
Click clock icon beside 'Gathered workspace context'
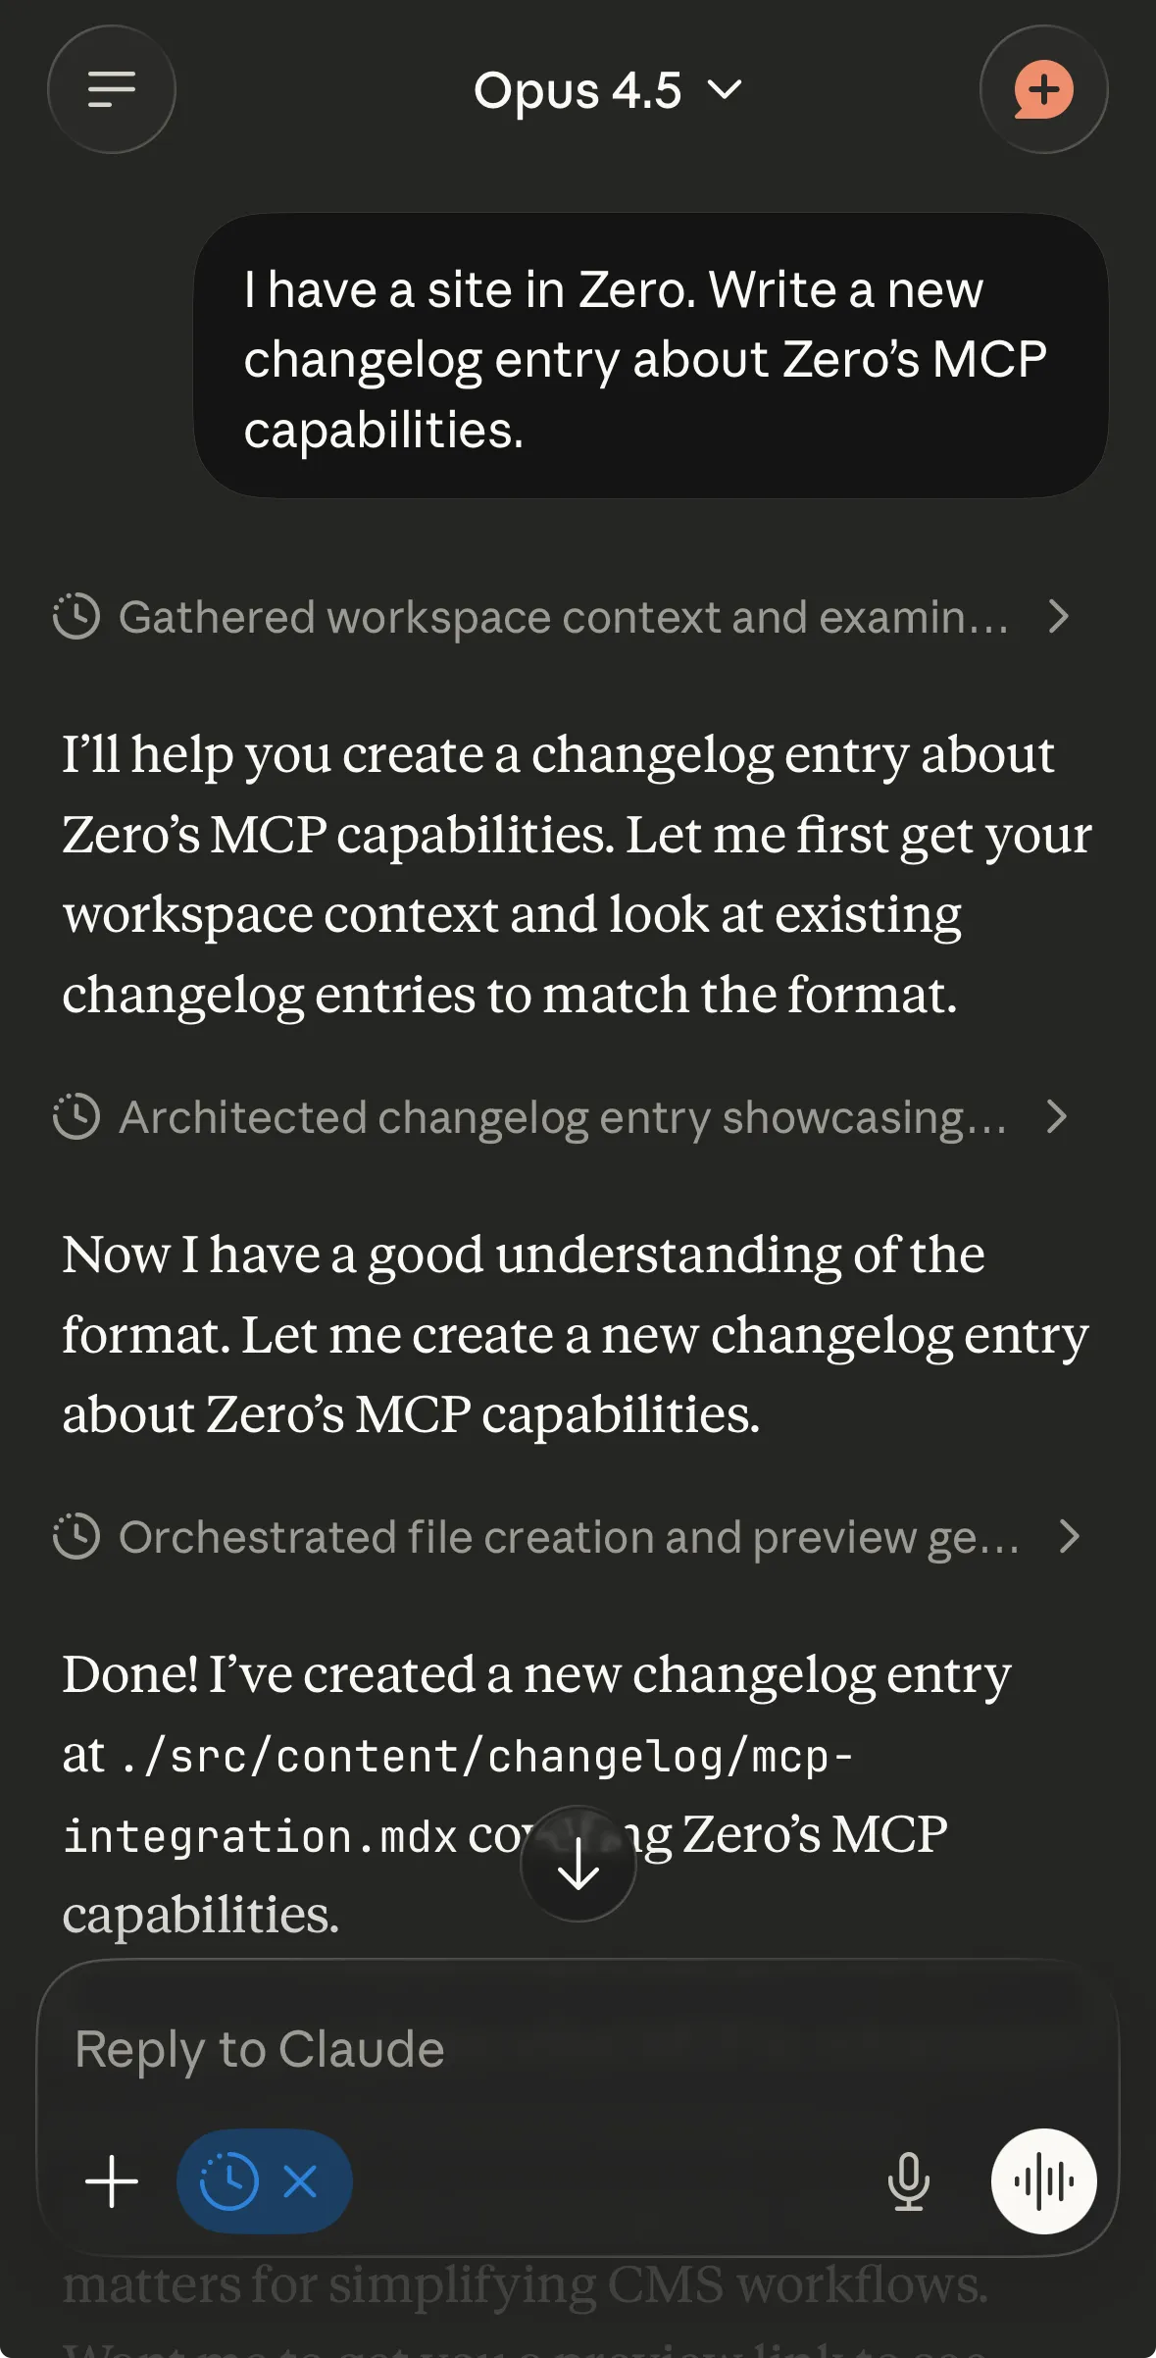click(76, 617)
